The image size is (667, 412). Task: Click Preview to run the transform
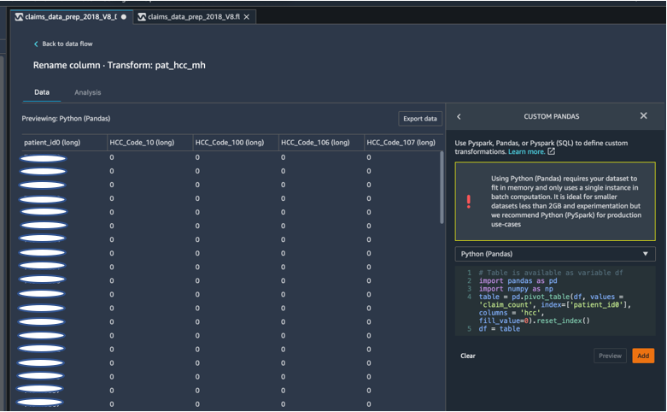coord(610,356)
